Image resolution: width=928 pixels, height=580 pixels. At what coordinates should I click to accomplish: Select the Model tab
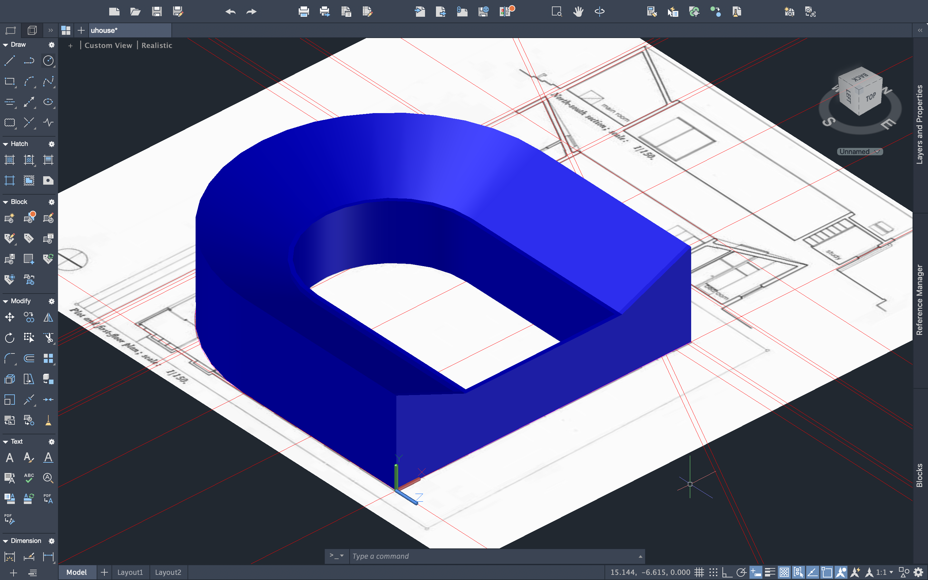pos(77,572)
